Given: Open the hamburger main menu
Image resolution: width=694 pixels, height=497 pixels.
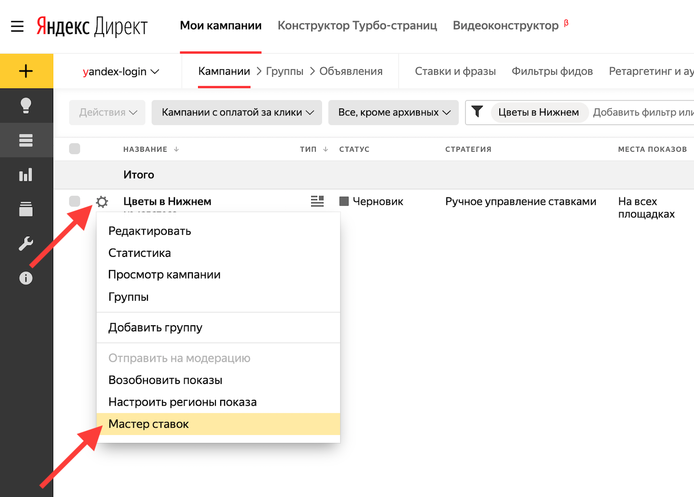Looking at the screenshot, I should point(17,26).
